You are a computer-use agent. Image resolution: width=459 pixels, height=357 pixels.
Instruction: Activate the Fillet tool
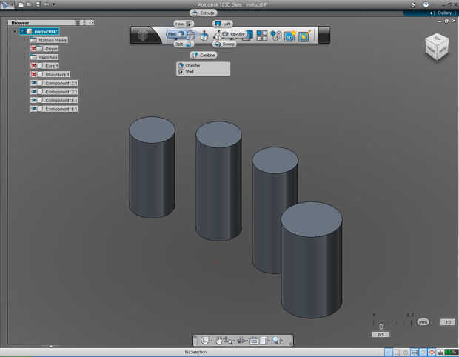point(176,34)
